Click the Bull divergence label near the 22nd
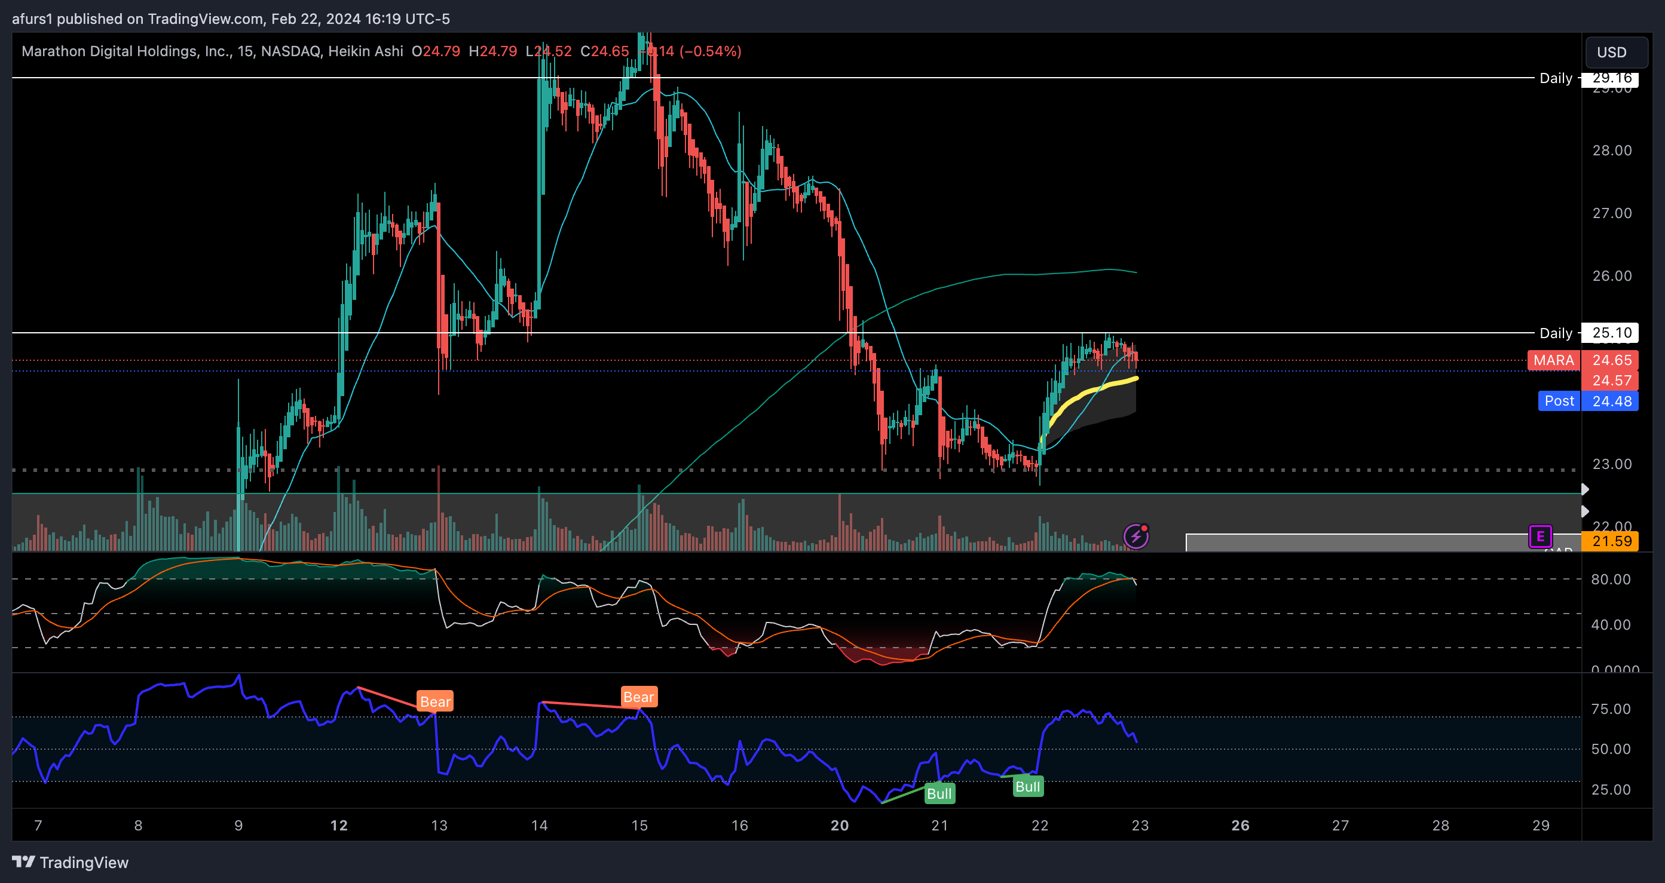The width and height of the screenshot is (1665, 883). [1028, 786]
